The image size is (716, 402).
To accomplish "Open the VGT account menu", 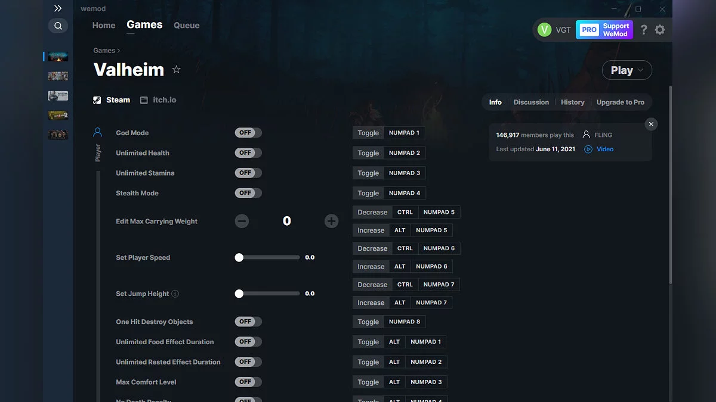I will point(554,29).
